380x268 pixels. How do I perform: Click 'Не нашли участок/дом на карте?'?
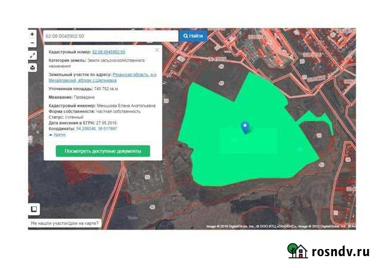tap(65, 224)
